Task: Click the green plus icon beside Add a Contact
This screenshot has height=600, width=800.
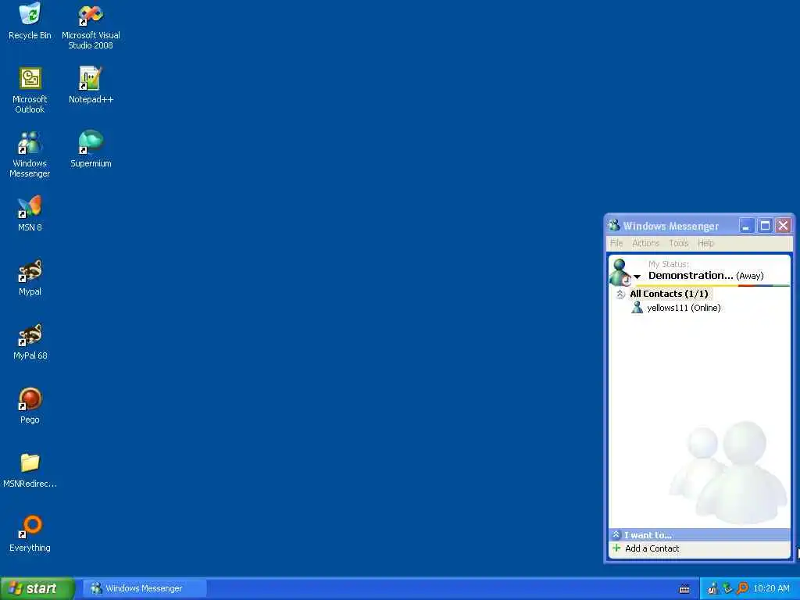Action: click(x=616, y=548)
